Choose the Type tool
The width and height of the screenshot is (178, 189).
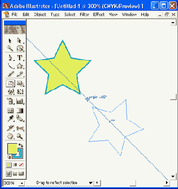tap(20, 57)
